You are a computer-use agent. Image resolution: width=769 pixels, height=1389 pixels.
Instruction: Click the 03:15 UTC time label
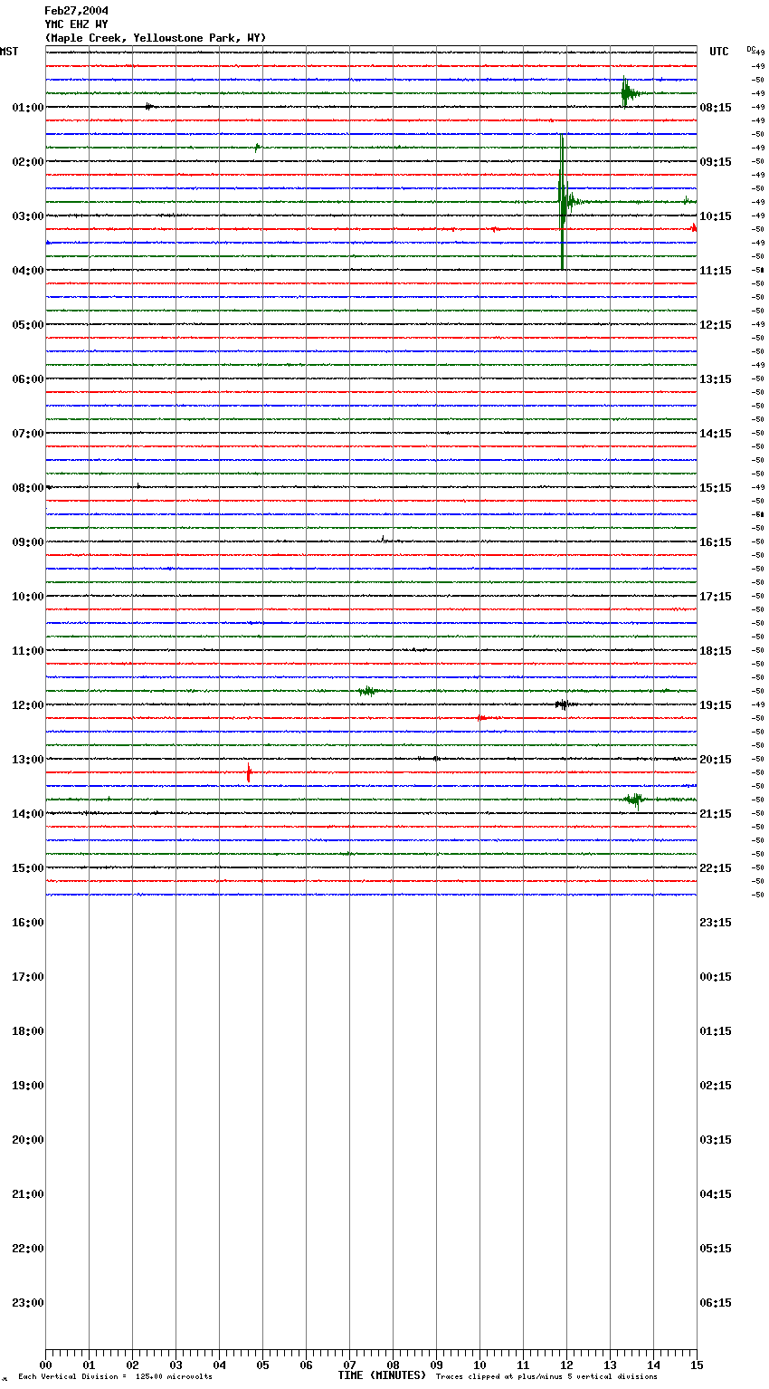716,1140
